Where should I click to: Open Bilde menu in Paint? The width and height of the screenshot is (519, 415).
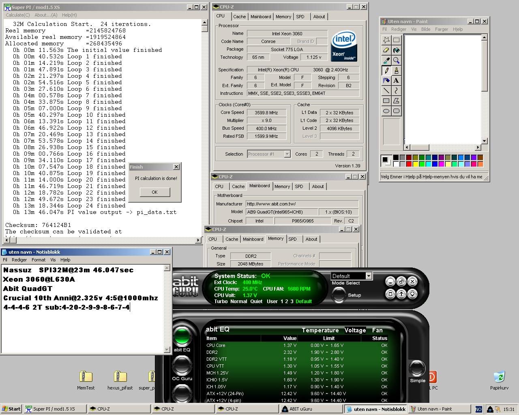pos(426,29)
